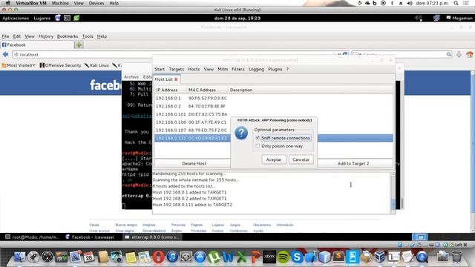Open a new Iceweasel tab

[x=79, y=44]
